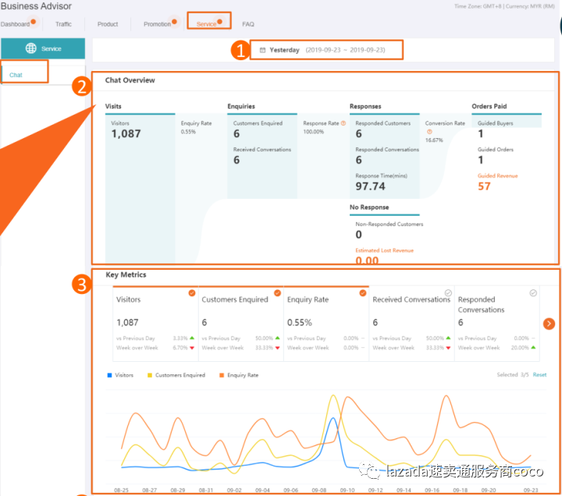Viewport: 562px width, 496px height.
Task: Toggle the orange Enquiry Rate legend swatch
Action: click(222, 375)
